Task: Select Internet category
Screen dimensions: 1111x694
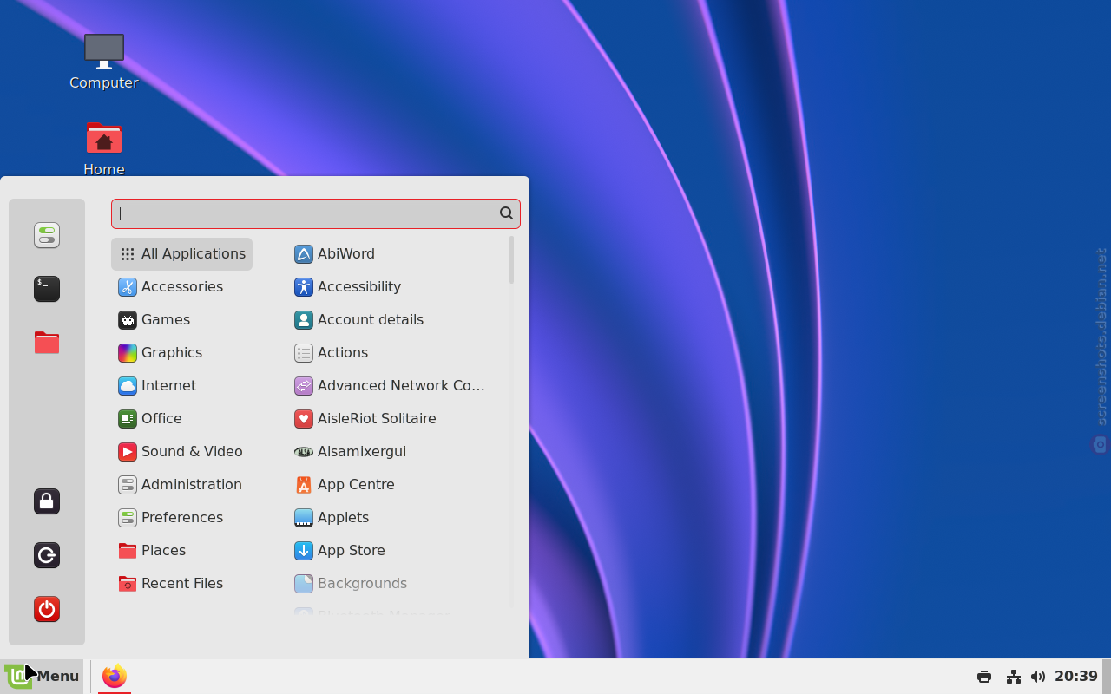Action: (x=182, y=386)
